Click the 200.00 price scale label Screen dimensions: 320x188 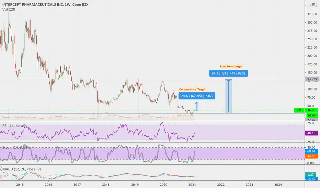tap(312, 56)
